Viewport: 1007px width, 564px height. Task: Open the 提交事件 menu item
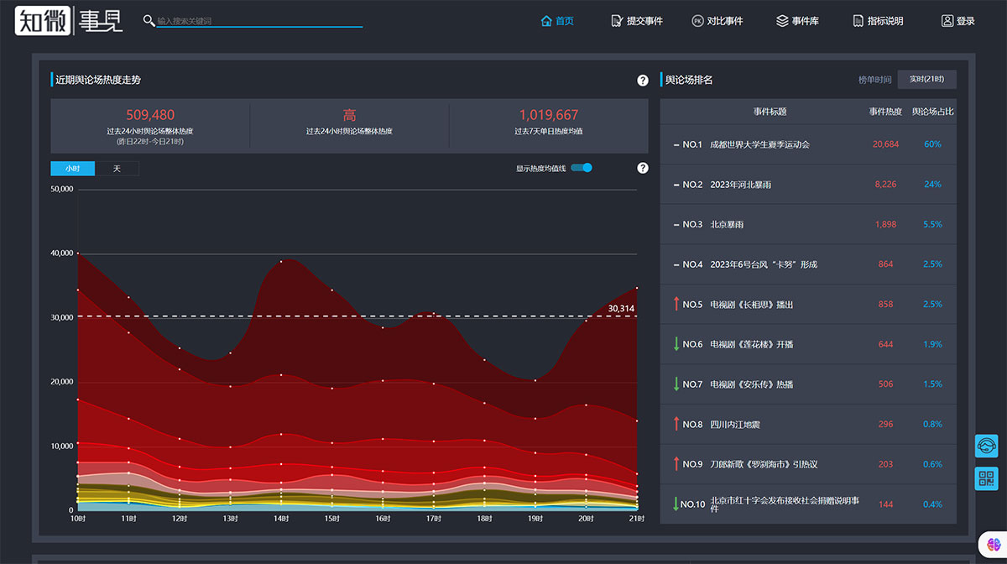pos(638,21)
